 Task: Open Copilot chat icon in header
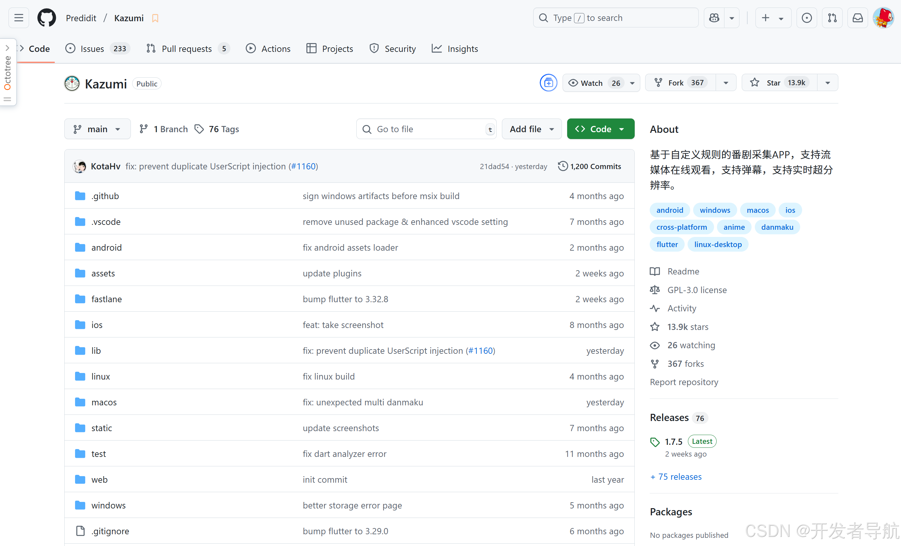[x=714, y=18]
